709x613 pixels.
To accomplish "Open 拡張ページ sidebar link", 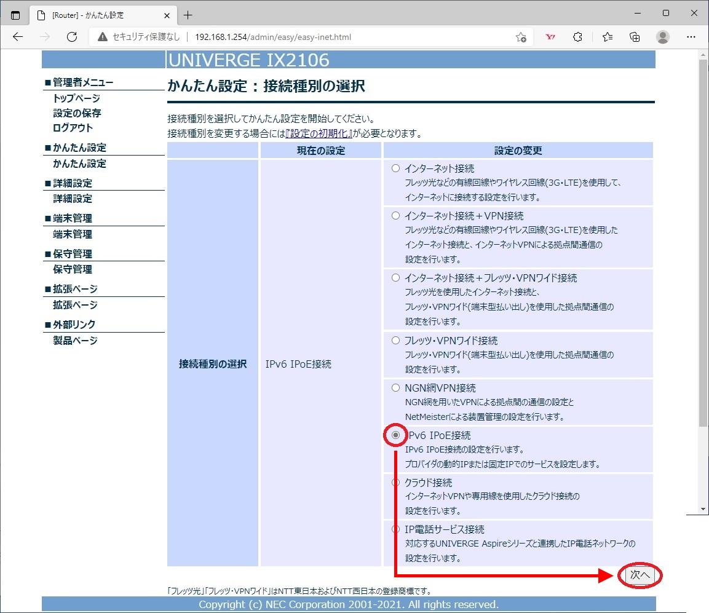I will [75, 305].
